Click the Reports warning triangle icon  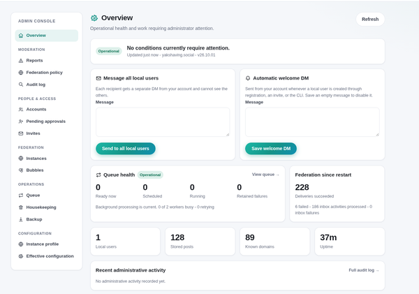coord(21,61)
